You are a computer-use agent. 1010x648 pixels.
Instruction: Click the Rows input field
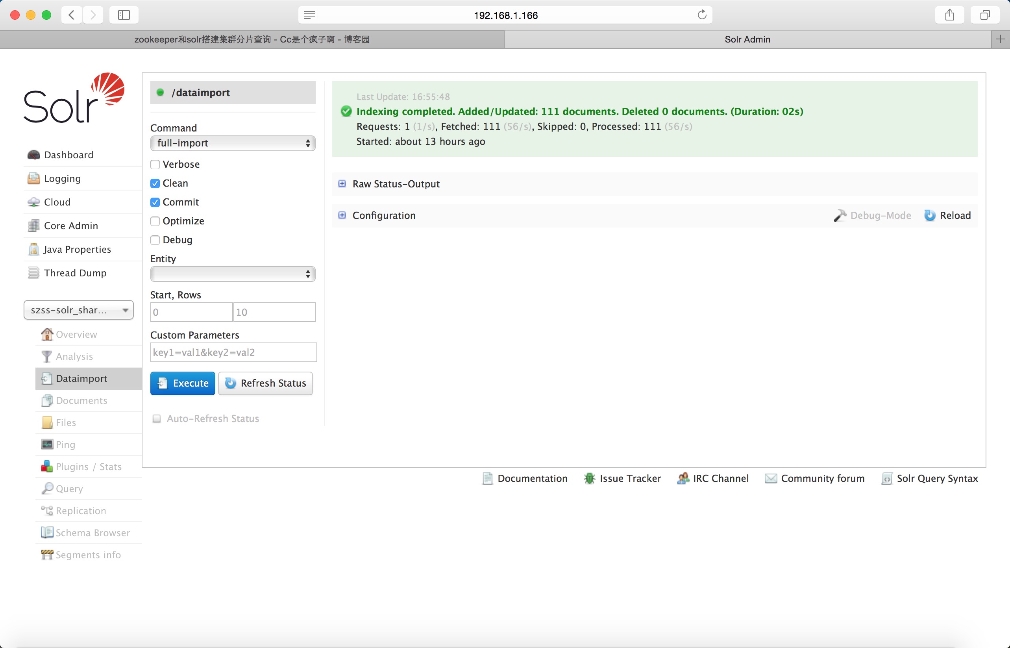coord(274,312)
